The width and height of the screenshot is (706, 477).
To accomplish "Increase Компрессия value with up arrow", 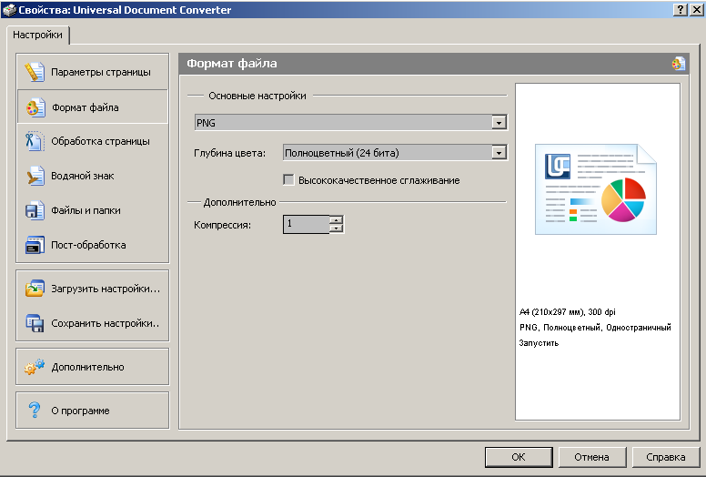I will coord(336,219).
